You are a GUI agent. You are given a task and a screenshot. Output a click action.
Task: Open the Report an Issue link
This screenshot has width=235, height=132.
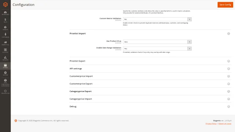pyautogui.click(x=225, y=124)
